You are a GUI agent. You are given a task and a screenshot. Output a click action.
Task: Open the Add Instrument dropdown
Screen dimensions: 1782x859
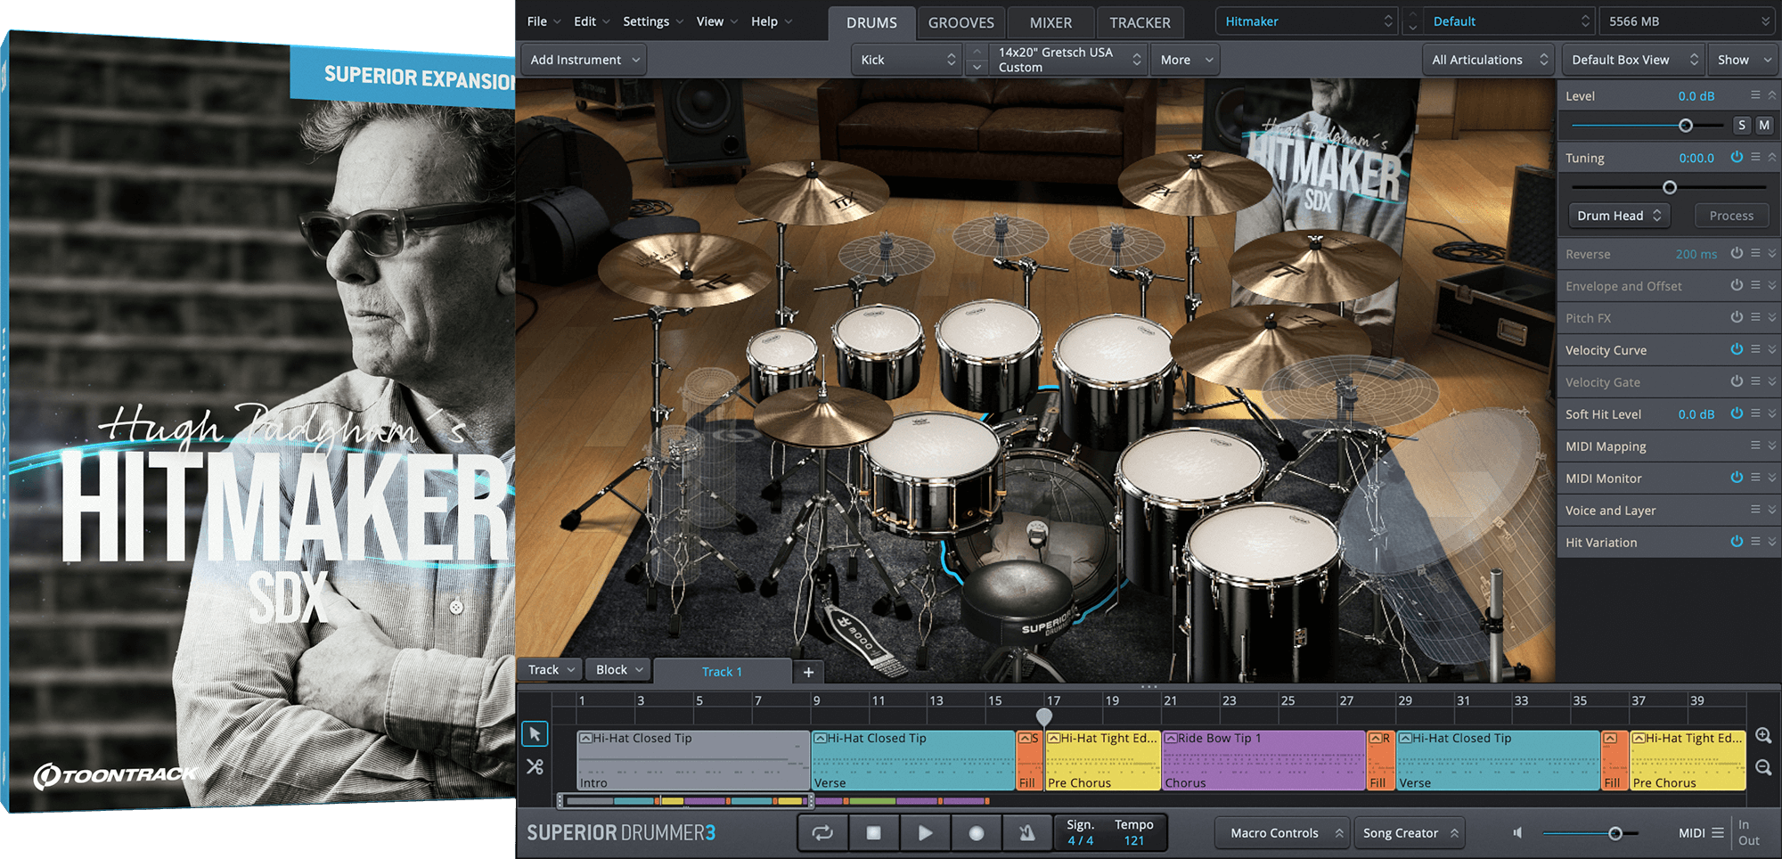pos(584,60)
